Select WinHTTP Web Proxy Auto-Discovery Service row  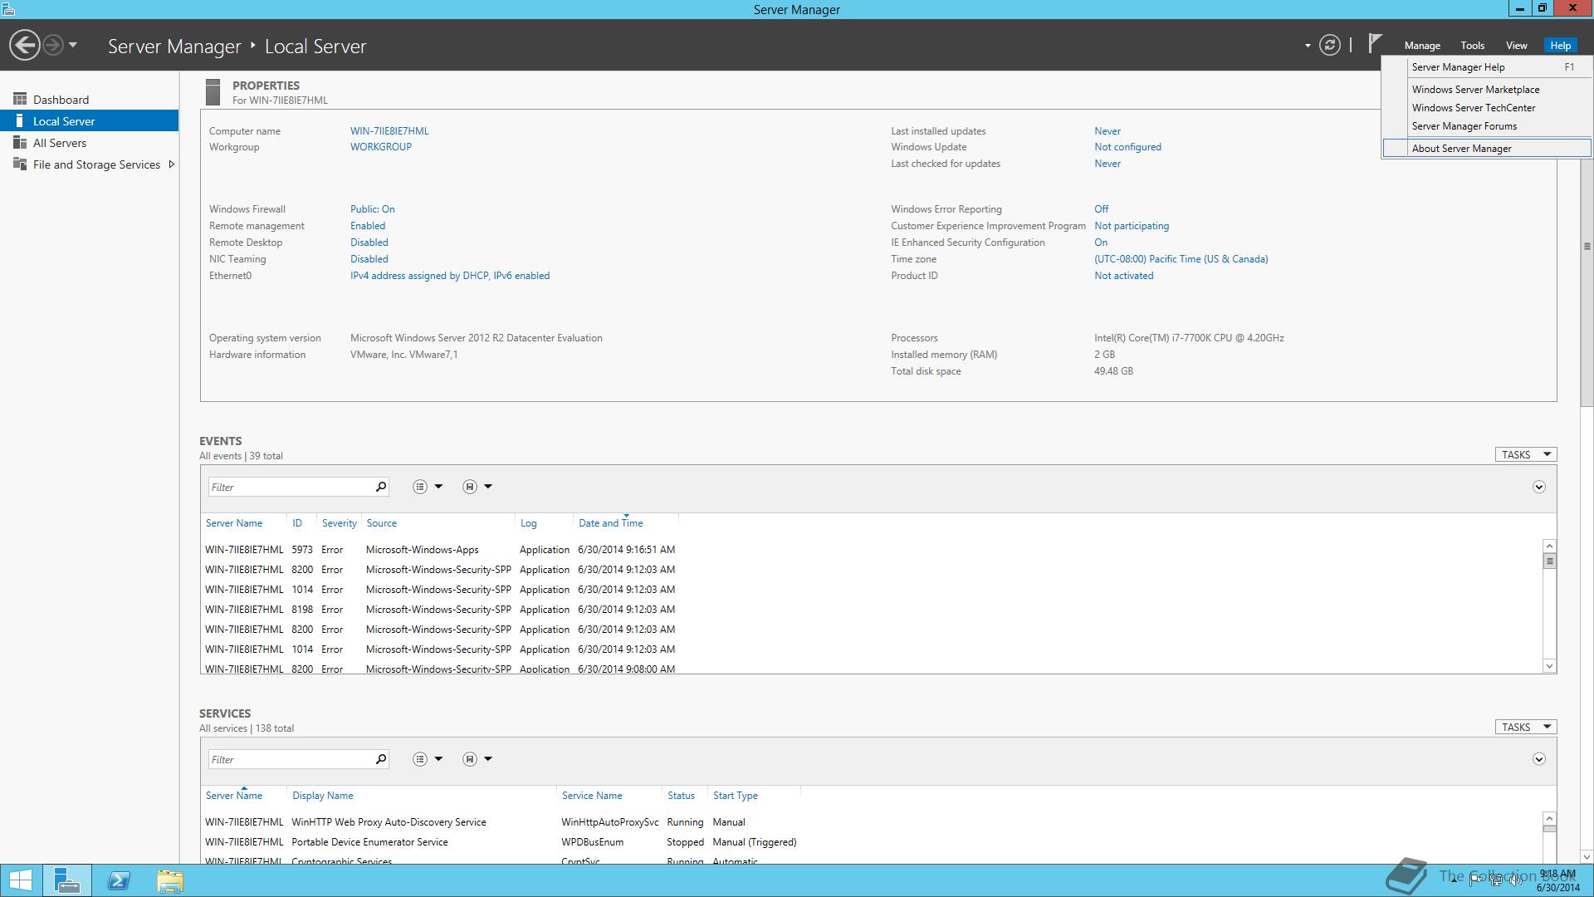pyautogui.click(x=872, y=822)
